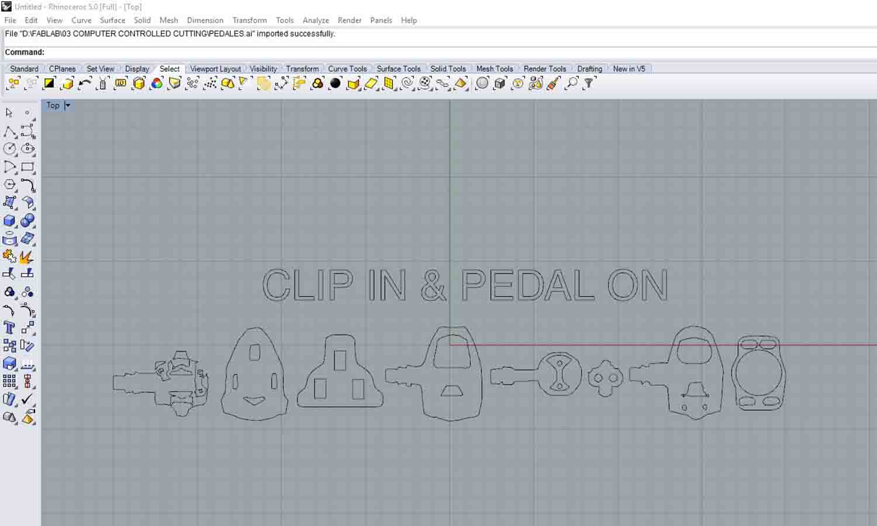Image resolution: width=877 pixels, height=526 pixels.
Task: Select the Circle tool
Action: point(9,149)
